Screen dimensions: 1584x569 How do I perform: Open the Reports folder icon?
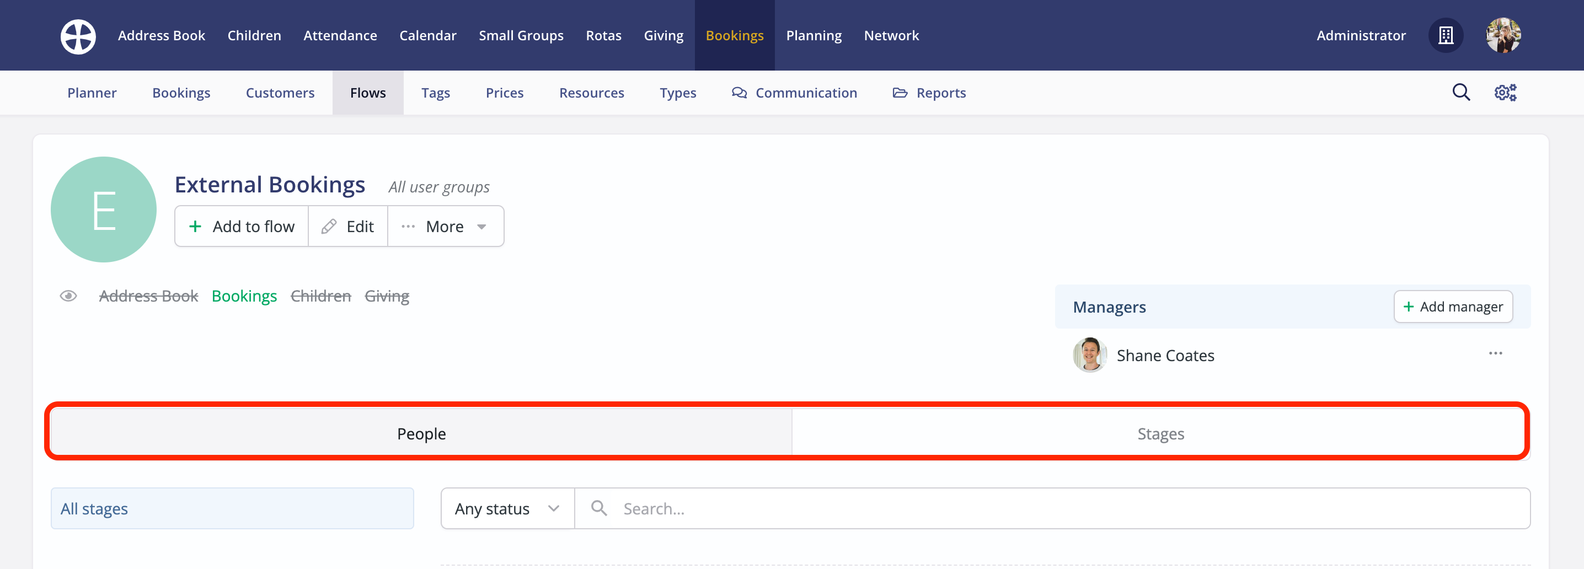click(x=900, y=92)
